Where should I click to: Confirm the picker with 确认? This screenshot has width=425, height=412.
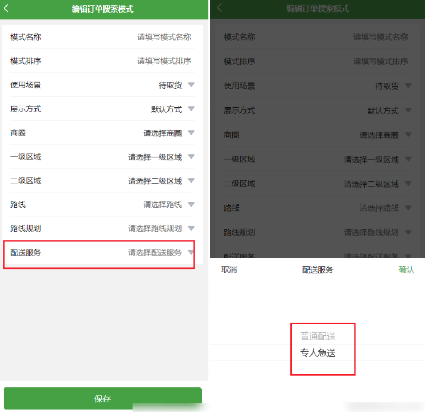406,269
